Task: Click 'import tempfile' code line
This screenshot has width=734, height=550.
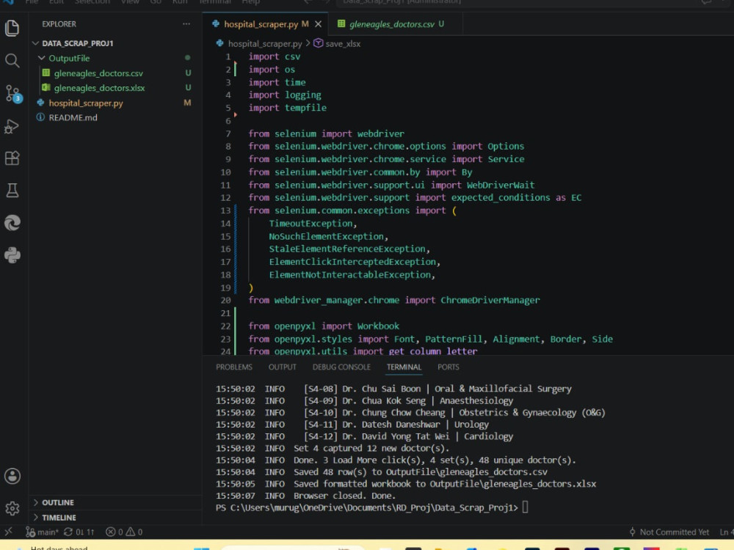Action: pyautogui.click(x=287, y=108)
